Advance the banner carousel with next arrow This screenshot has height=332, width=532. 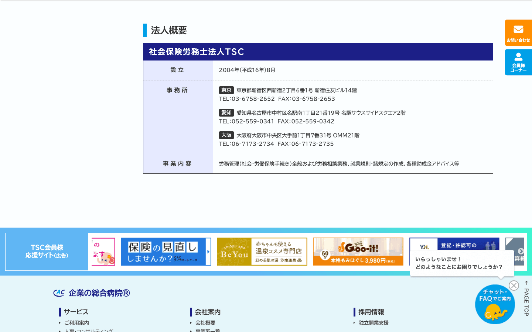[x=521, y=251]
